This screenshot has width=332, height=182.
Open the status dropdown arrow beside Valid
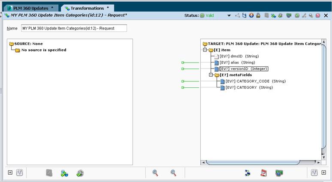click(229, 15)
